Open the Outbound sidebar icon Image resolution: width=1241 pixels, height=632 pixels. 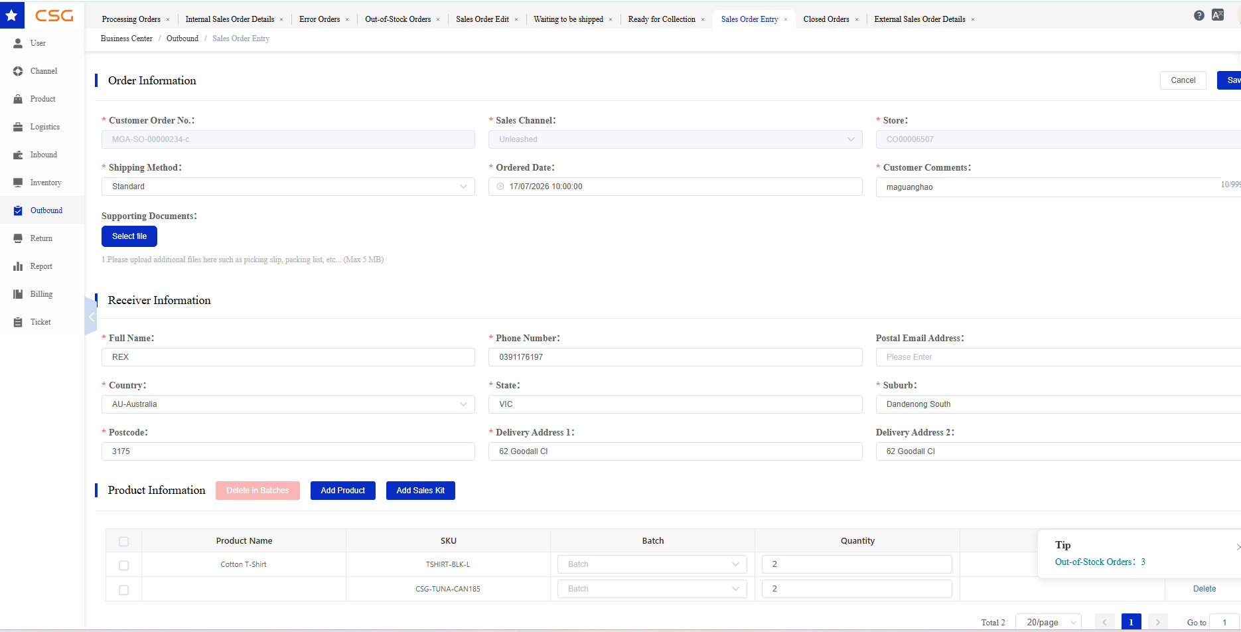pyautogui.click(x=18, y=210)
